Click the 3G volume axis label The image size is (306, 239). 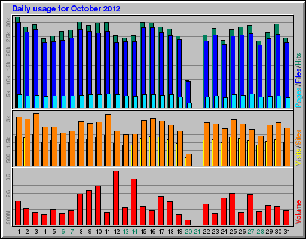[8, 177]
